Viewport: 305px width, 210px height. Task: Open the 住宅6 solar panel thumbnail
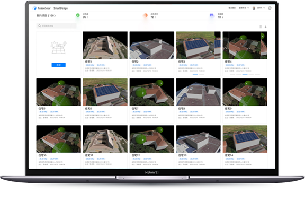[x=105, y=92]
